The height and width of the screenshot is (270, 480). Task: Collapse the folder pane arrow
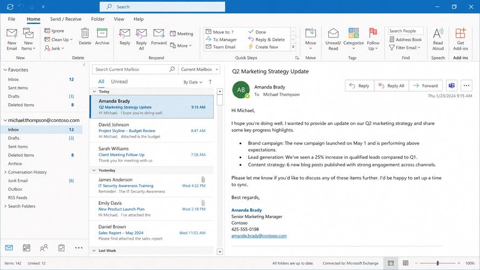point(84,65)
